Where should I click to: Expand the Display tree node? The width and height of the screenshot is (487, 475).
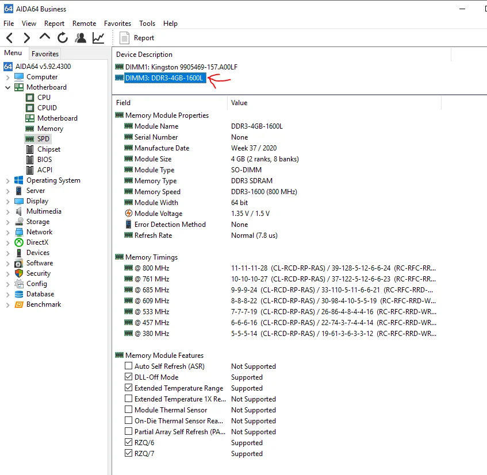click(x=8, y=202)
